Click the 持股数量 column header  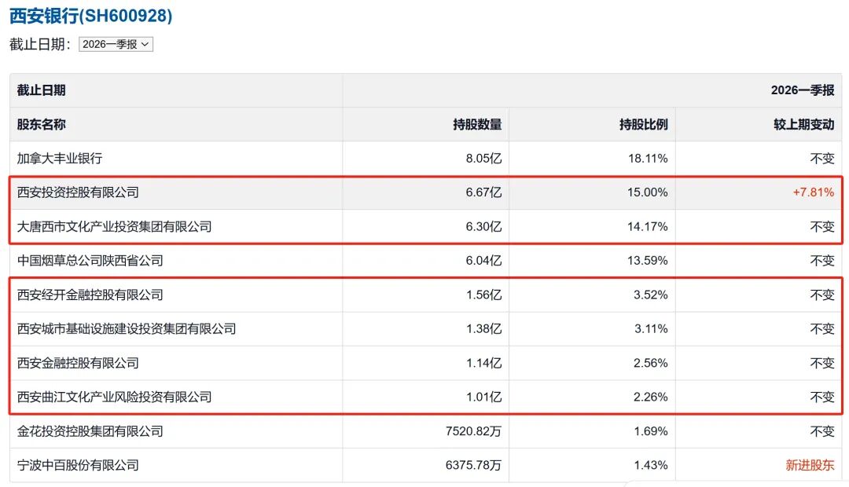click(477, 124)
